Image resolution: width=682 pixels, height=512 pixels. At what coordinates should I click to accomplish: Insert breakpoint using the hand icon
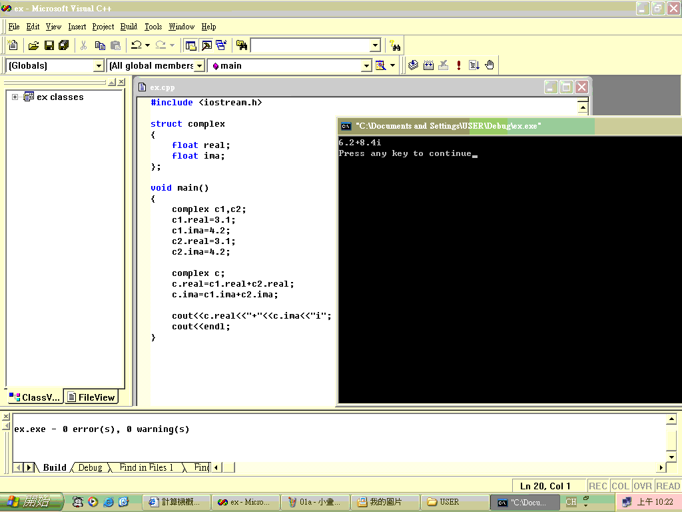pos(490,65)
